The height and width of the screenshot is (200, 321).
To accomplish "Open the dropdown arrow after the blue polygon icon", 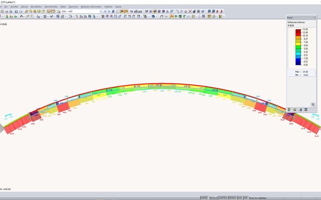I will point(156,16).
